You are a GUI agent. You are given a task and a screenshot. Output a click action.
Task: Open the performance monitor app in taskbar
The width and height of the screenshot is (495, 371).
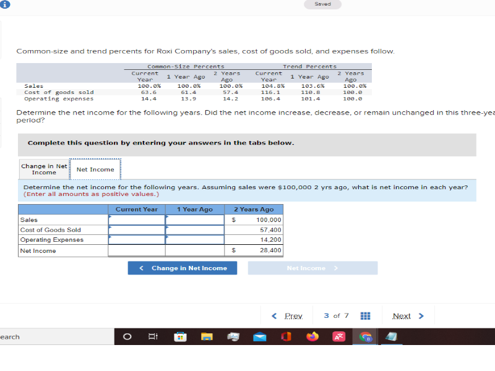coord(233,336)
